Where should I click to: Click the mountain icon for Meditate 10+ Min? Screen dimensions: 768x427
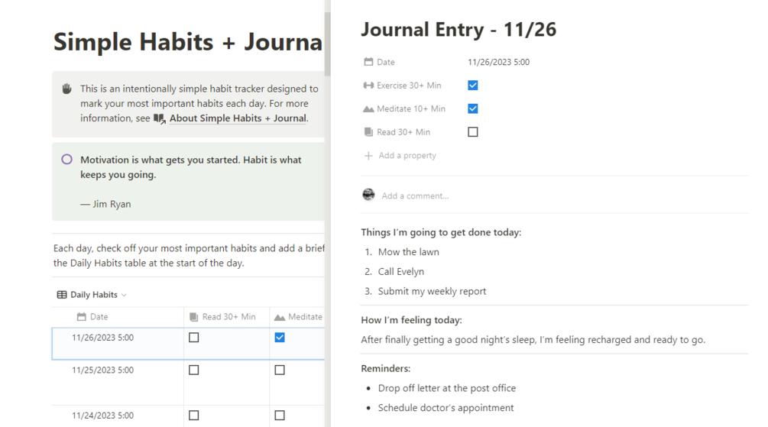tap(368, 109)
